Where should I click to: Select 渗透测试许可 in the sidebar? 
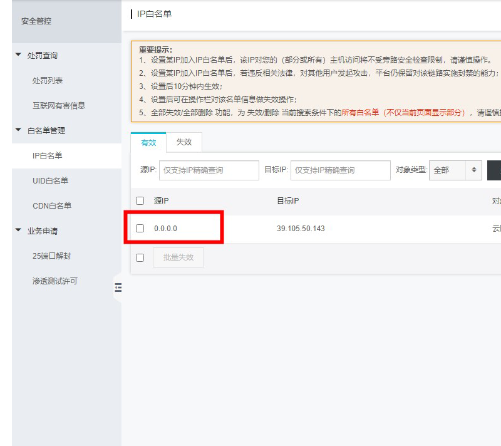[55, 281]
